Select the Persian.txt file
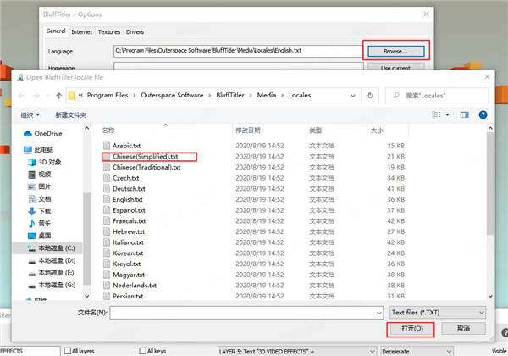 123,296
